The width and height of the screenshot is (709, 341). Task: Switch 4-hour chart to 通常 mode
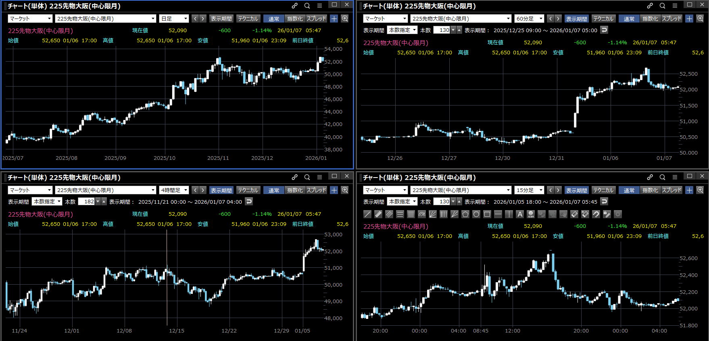[x=273, y=190]
